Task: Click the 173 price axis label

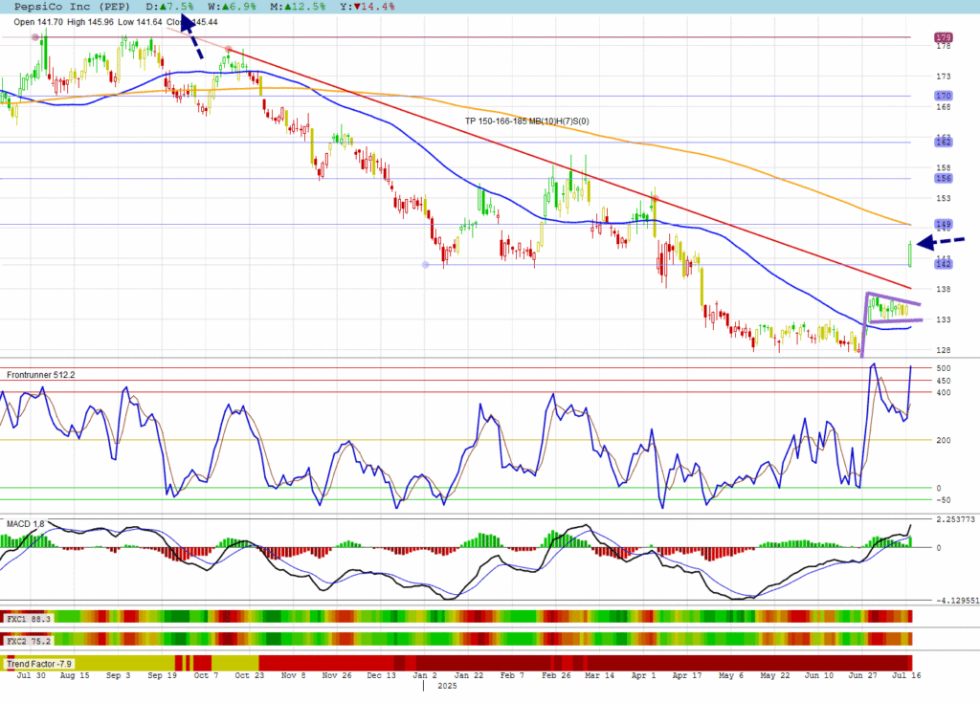Action: (x=943, y=77)
